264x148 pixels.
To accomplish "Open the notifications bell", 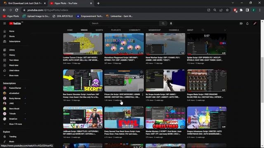I will (x=247, y=23).
